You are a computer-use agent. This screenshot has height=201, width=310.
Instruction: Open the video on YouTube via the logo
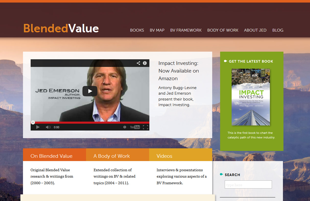click(x=135, y=127)
